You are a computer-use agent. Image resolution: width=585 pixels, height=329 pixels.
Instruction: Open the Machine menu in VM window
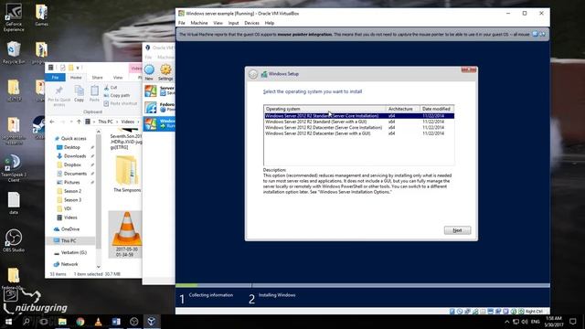coord(199,23)
